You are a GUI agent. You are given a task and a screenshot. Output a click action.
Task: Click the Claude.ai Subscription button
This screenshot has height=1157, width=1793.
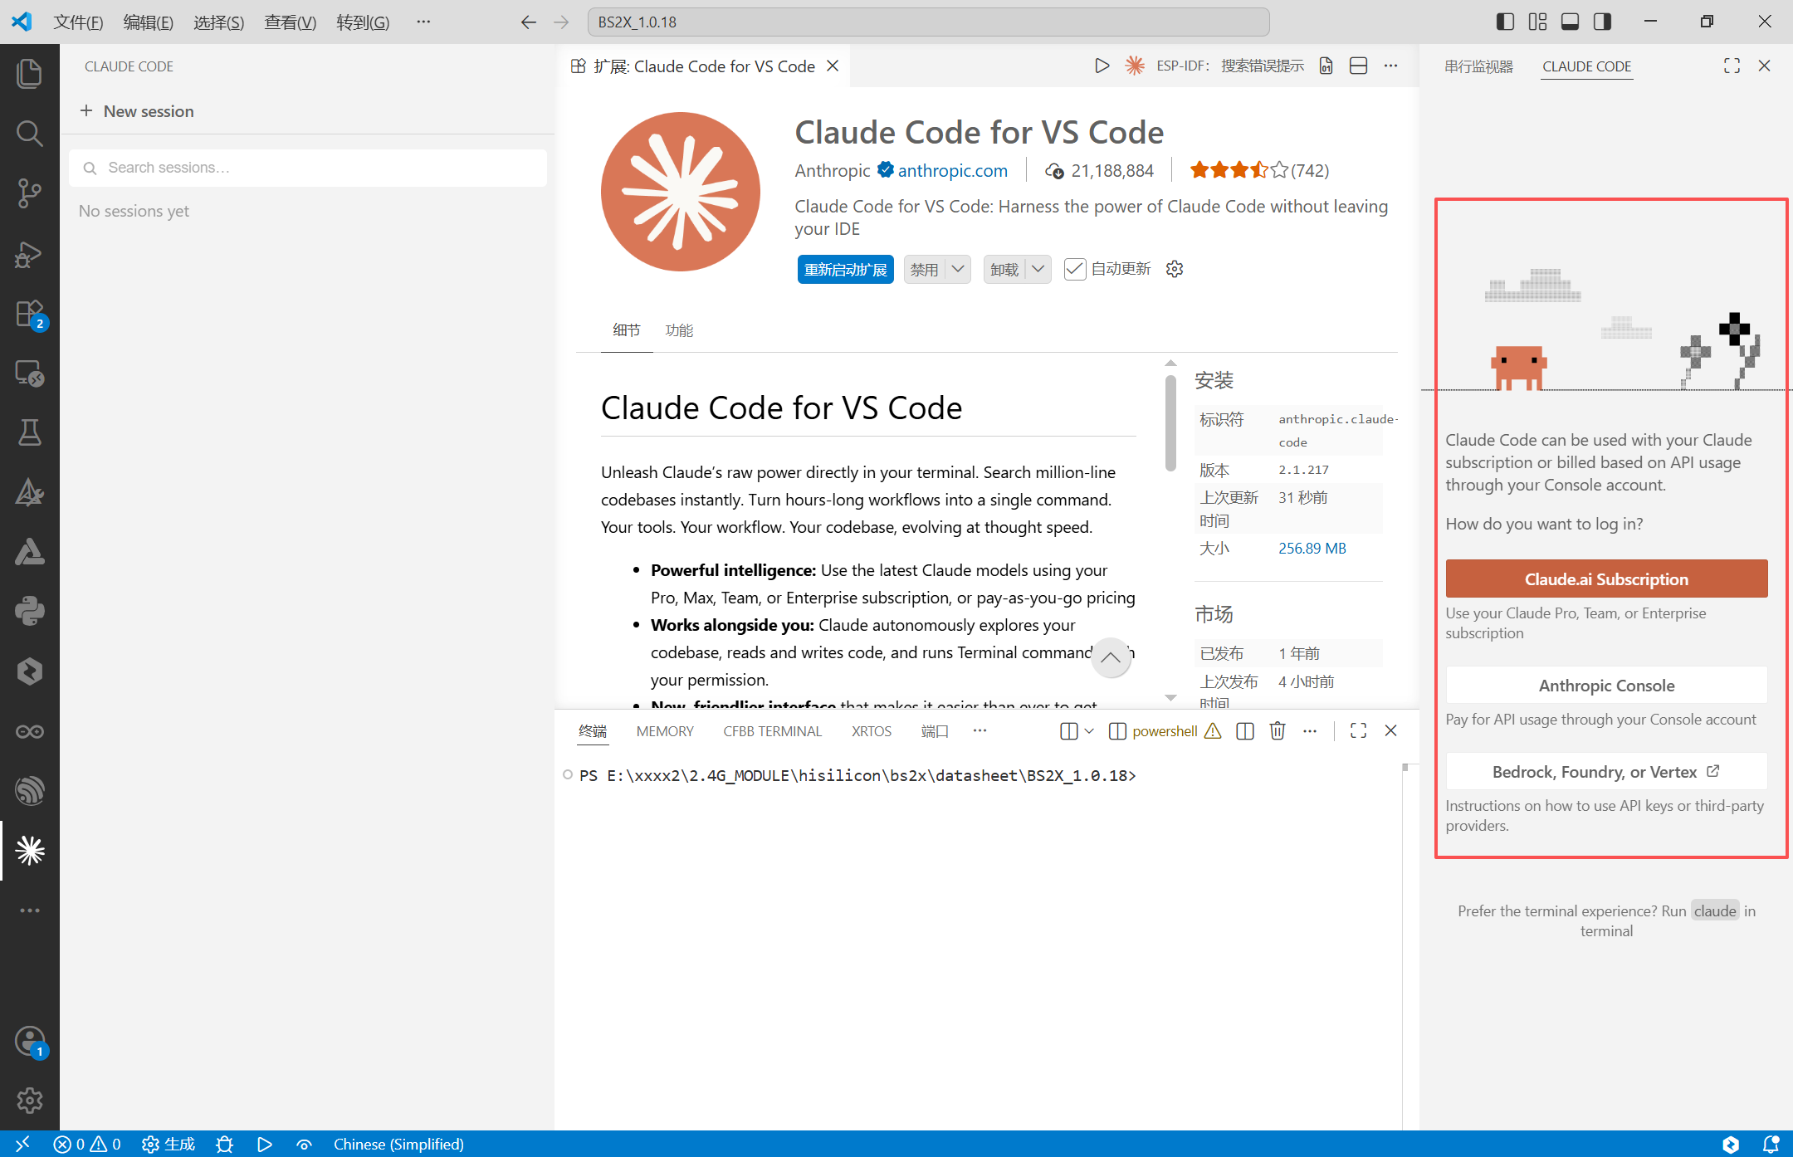click(x=1606, y=578)
